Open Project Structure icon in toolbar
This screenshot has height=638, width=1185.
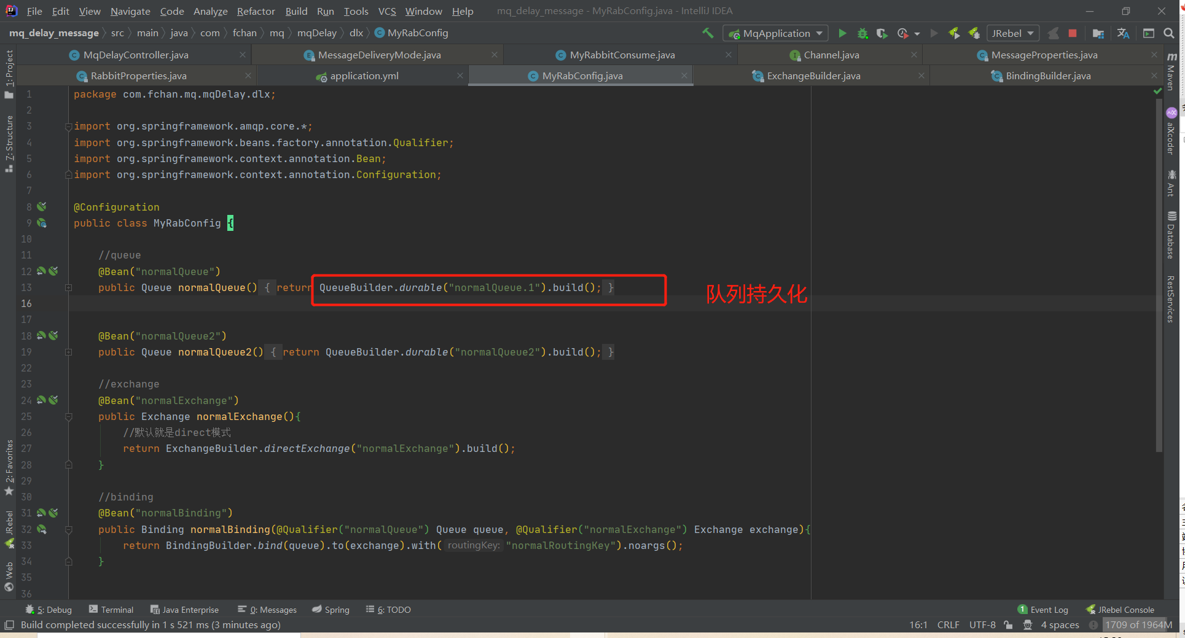[x=1098, y=33]
